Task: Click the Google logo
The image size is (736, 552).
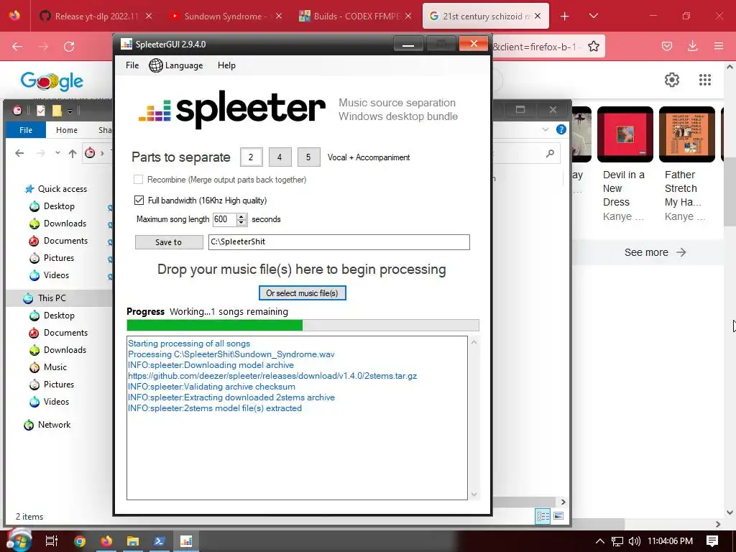Action: click(x=52, y=81)
